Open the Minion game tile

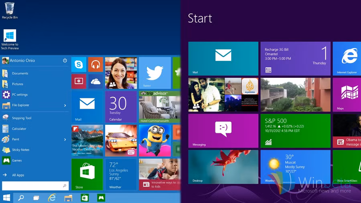pyautogui.click(x=155, y=141)
